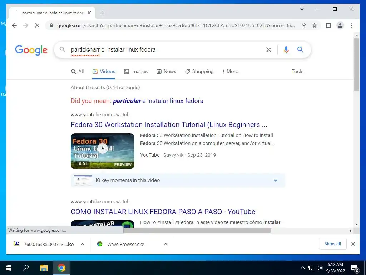Click Chrome icon in taskbar
Viewport: 366px width, 275px height.
pyautogui.click(x=61, y=268)
